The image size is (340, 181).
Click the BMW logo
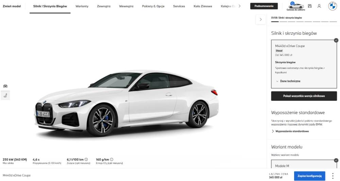click(333, 6)
